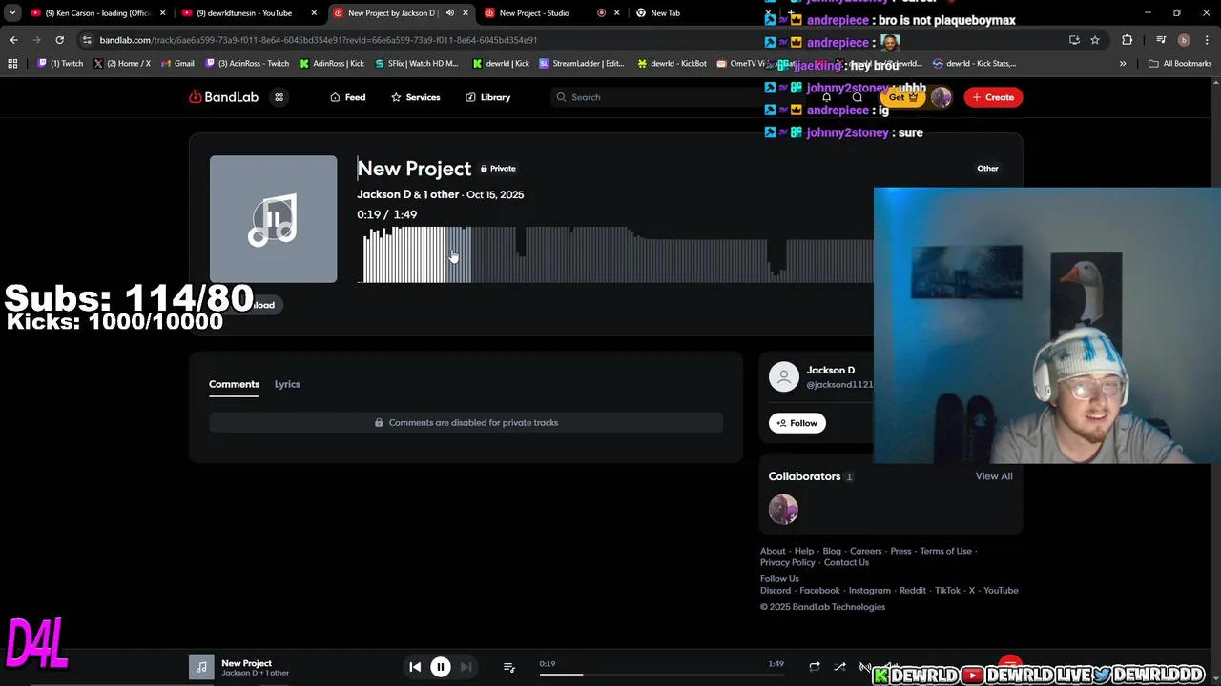Click the bottom player track thumbnail
This screenshot has height=686, width=1221.
coord(201,667)
